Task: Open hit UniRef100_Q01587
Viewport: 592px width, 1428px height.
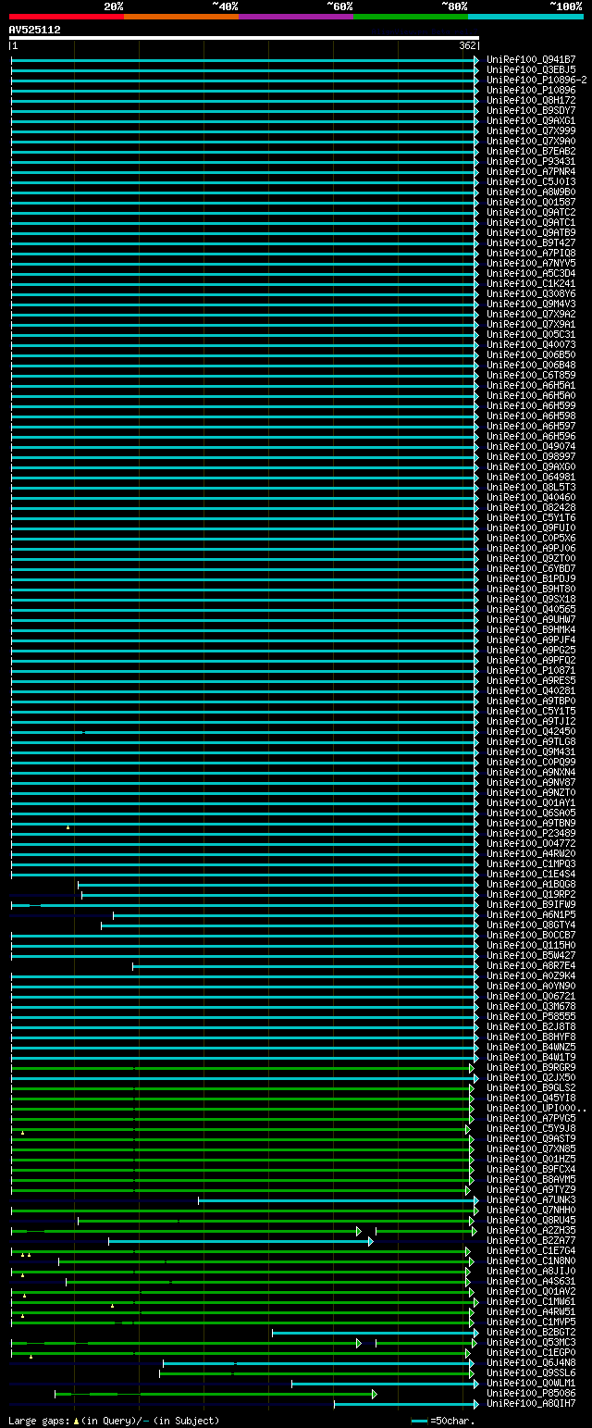Action: pyautogui.click(x=531, y=203)
